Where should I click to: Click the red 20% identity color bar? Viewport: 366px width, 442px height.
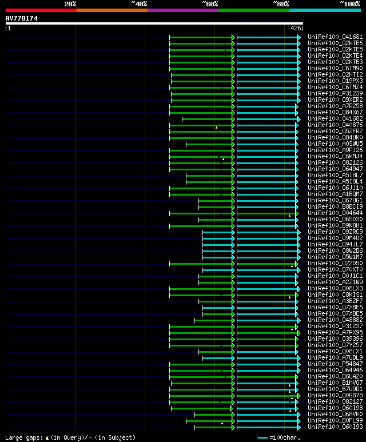click(41, 10)
